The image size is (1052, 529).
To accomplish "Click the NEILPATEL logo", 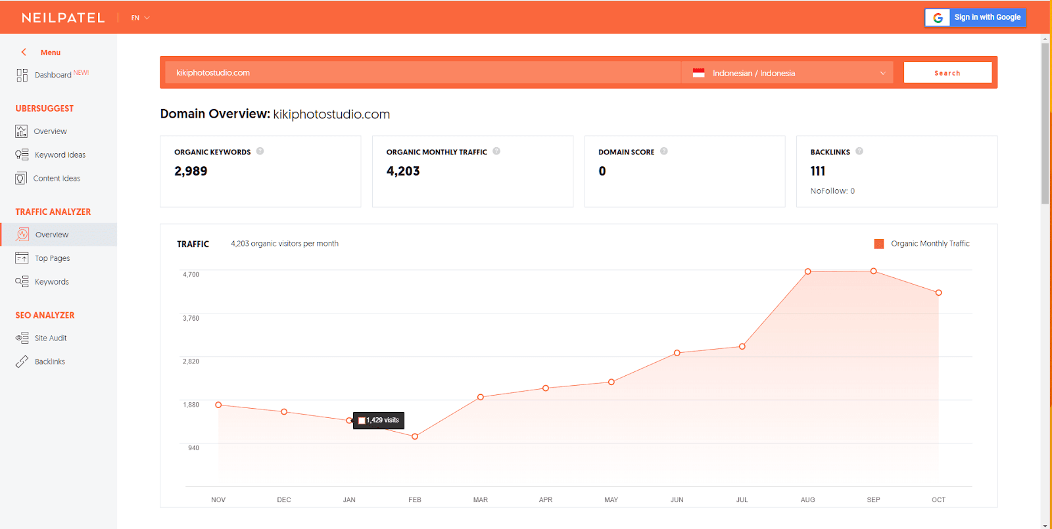I will [63, 18].
